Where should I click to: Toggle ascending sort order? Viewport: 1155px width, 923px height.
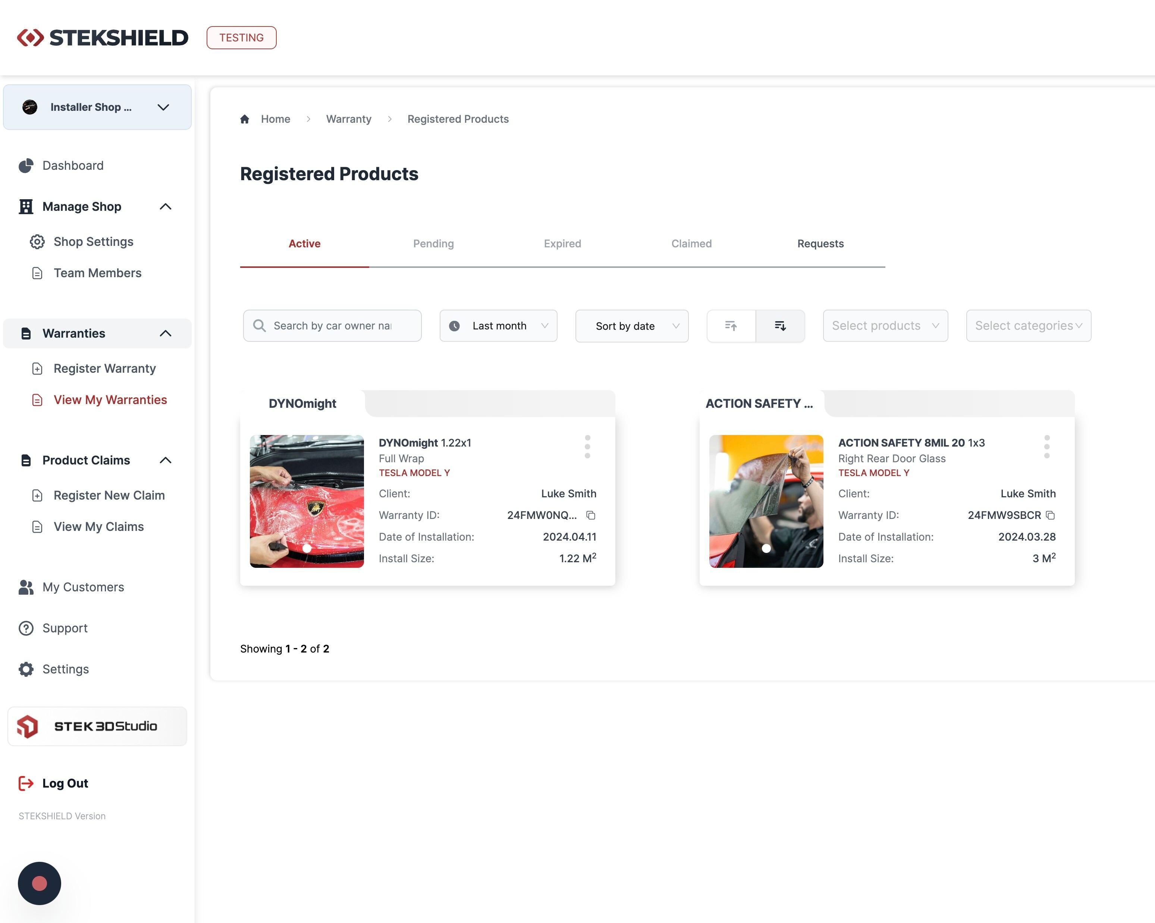click(731, 326)
